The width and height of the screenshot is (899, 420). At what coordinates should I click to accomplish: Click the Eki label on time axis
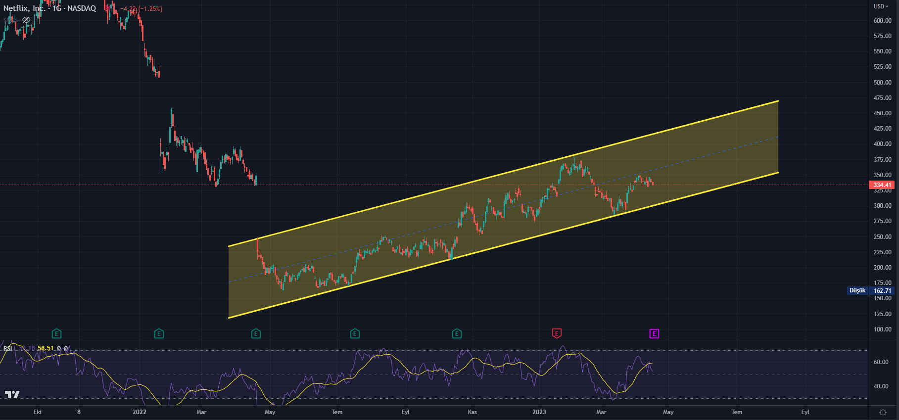click(x=37, y=412)
